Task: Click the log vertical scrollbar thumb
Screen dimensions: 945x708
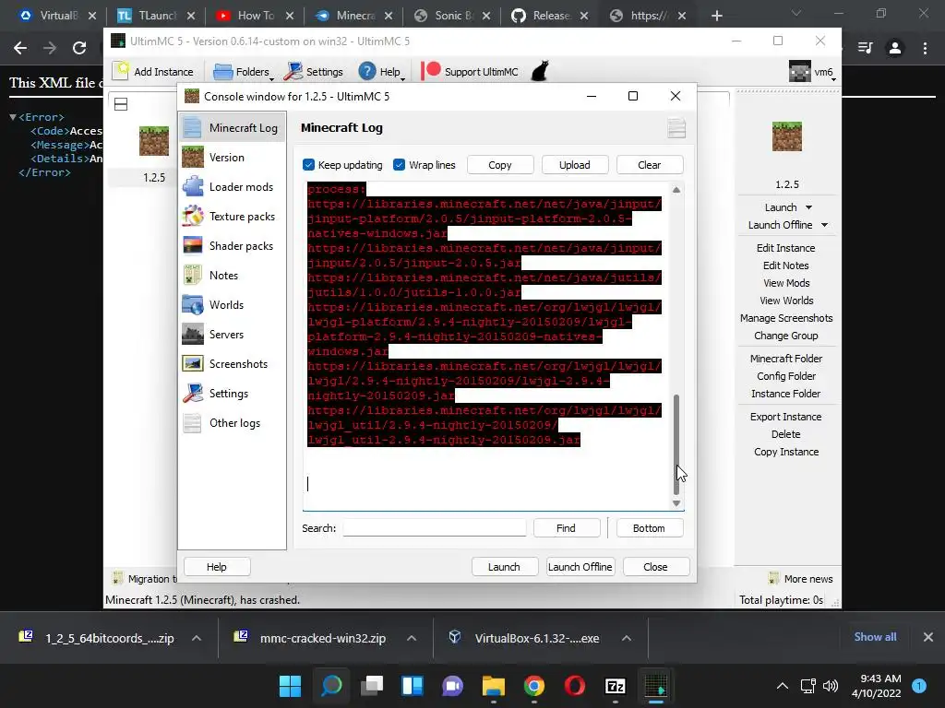Action: click(x=676, y=444)
